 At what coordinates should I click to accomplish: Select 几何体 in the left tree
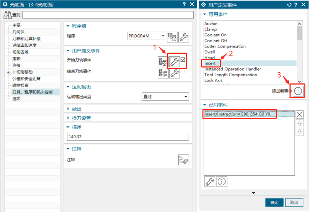[x=18, y=32]
